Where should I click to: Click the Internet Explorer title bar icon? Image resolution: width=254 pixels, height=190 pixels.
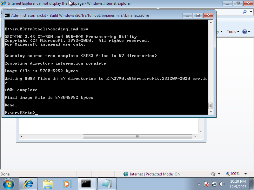[x=3, y=3]
